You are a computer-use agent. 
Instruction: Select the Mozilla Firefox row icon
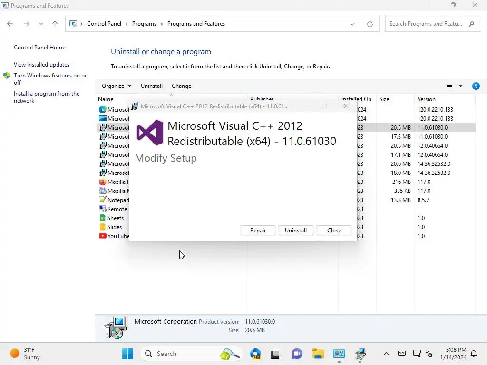pos(103,182)
